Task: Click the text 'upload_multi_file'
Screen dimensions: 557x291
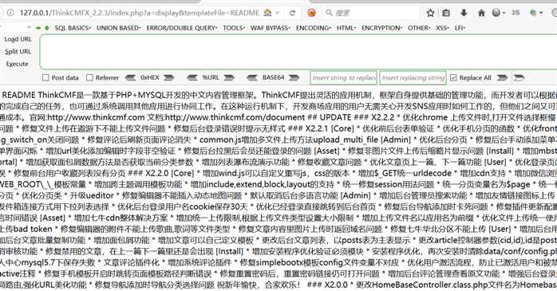Action: (346, 140)
